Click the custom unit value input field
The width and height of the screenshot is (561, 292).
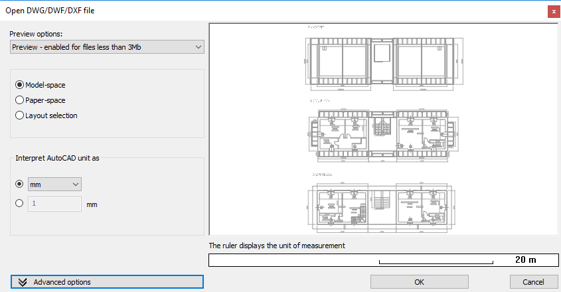pos(54,204)
